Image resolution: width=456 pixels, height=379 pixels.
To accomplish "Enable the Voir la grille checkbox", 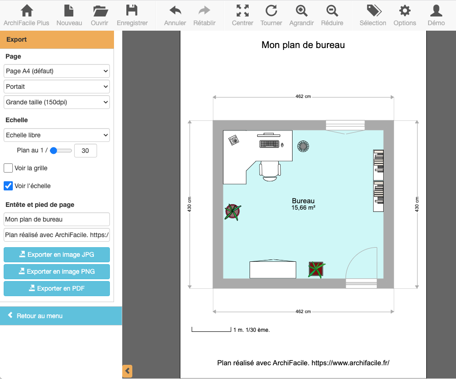I will pos(8,168).
